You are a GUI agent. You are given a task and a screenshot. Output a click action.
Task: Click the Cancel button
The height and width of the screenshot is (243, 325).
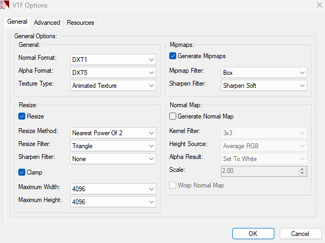(x=300, y=234)
